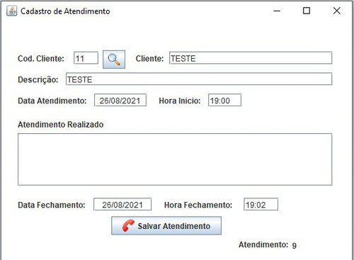
Task: Minimize the Cadastro de Atendimento window
Action: [277, 11]
